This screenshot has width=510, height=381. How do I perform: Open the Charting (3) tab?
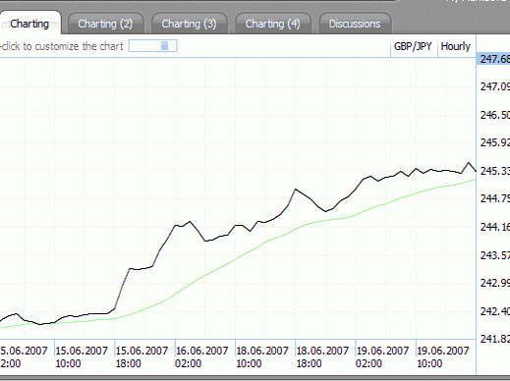click(189, 24)
